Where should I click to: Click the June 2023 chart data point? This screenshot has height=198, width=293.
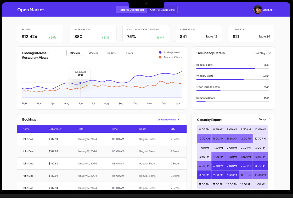80,83
